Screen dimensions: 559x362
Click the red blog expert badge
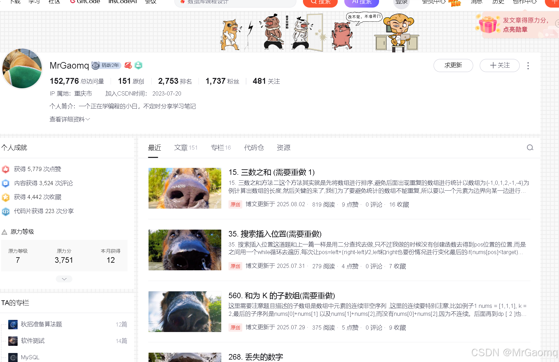(128, 65)
